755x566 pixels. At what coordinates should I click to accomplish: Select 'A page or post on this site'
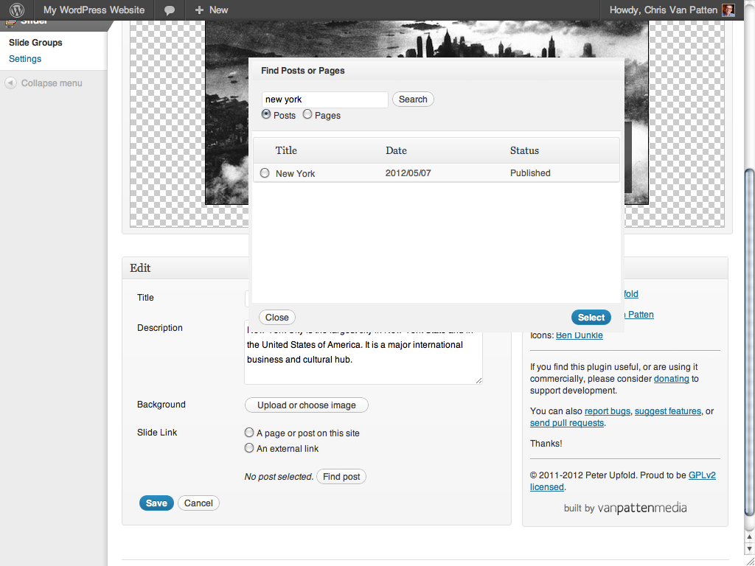249,432
